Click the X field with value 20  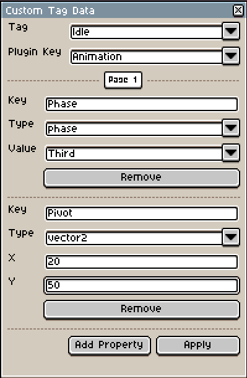tap(142, 262)
